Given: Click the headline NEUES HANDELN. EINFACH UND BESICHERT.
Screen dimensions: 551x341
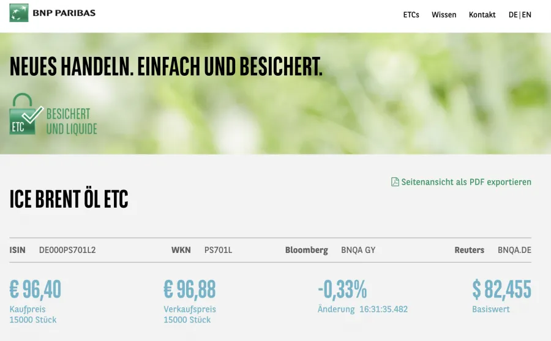Looking at the screenshot, I should (x=166, y=66).
